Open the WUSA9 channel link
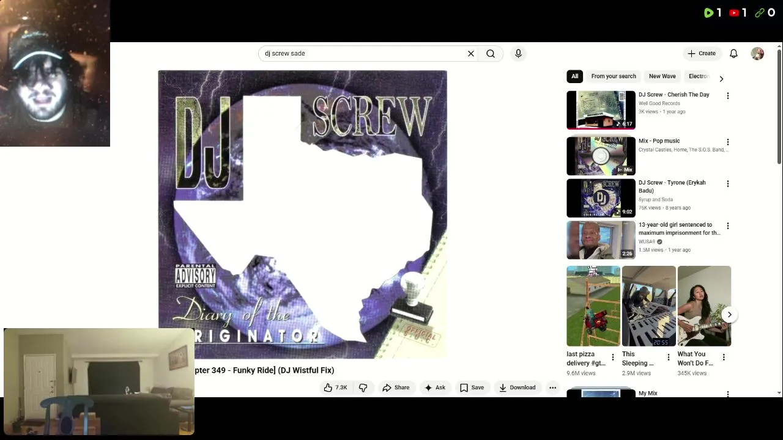 [647, 241]
